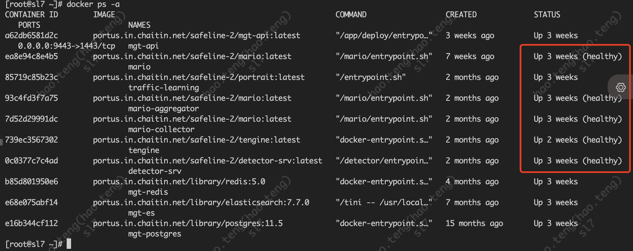Viewport: 633px width, 251px height.
Task: Click the "15 months ago" created time
Action: point(474,223)
